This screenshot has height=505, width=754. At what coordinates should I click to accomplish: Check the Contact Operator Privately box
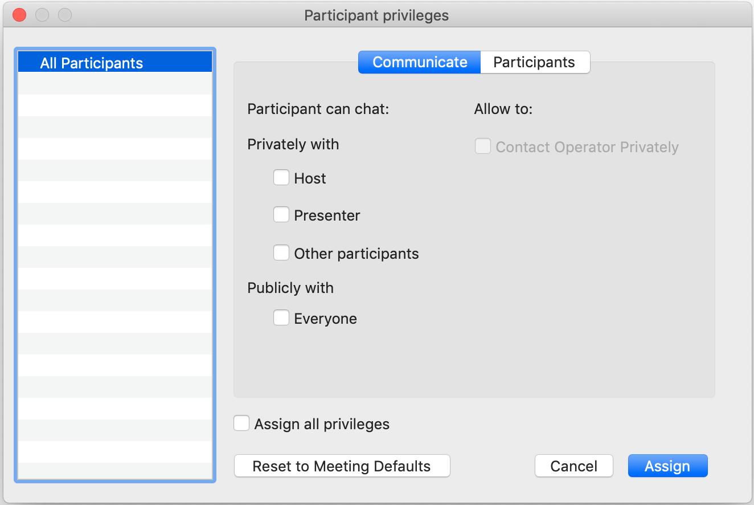click(483, 146)
